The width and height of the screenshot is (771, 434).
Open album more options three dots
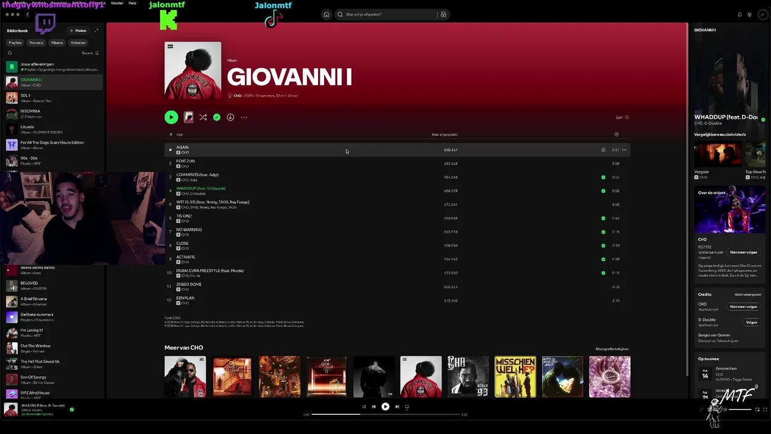(x=244, y=118)
